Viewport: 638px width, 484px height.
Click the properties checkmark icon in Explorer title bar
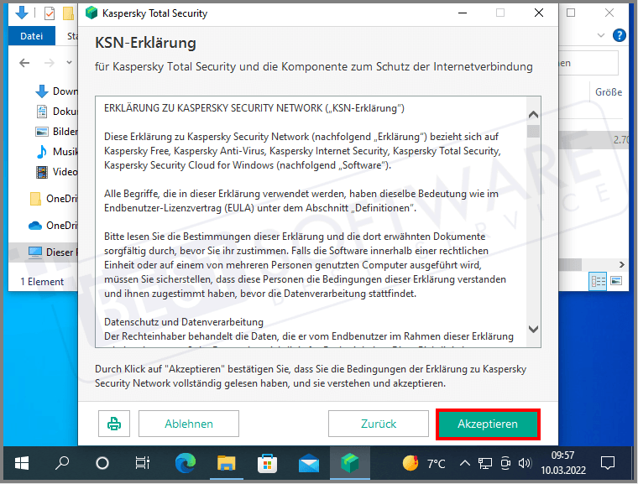(x=50, y=13)
